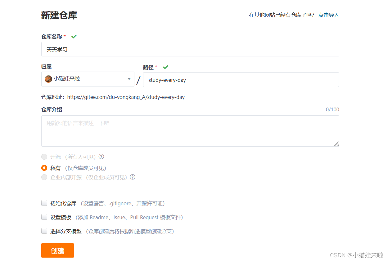Click help icon beside 企业内部开源 option
The height and width of the screenshot is (261, 388).
(133, 177)
